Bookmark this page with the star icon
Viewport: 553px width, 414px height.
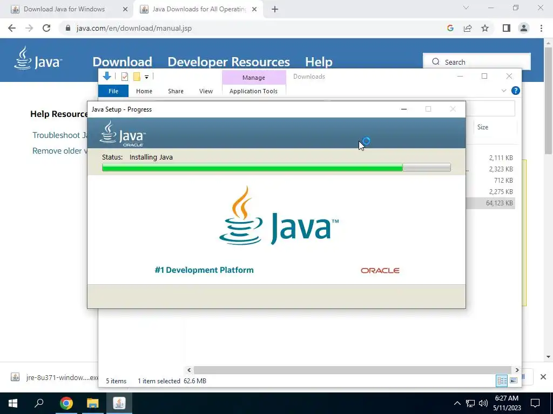[x=485, y=28]
